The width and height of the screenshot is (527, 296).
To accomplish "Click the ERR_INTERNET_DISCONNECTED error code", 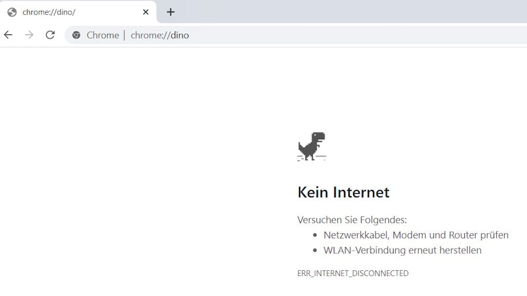I will [353, 273].
